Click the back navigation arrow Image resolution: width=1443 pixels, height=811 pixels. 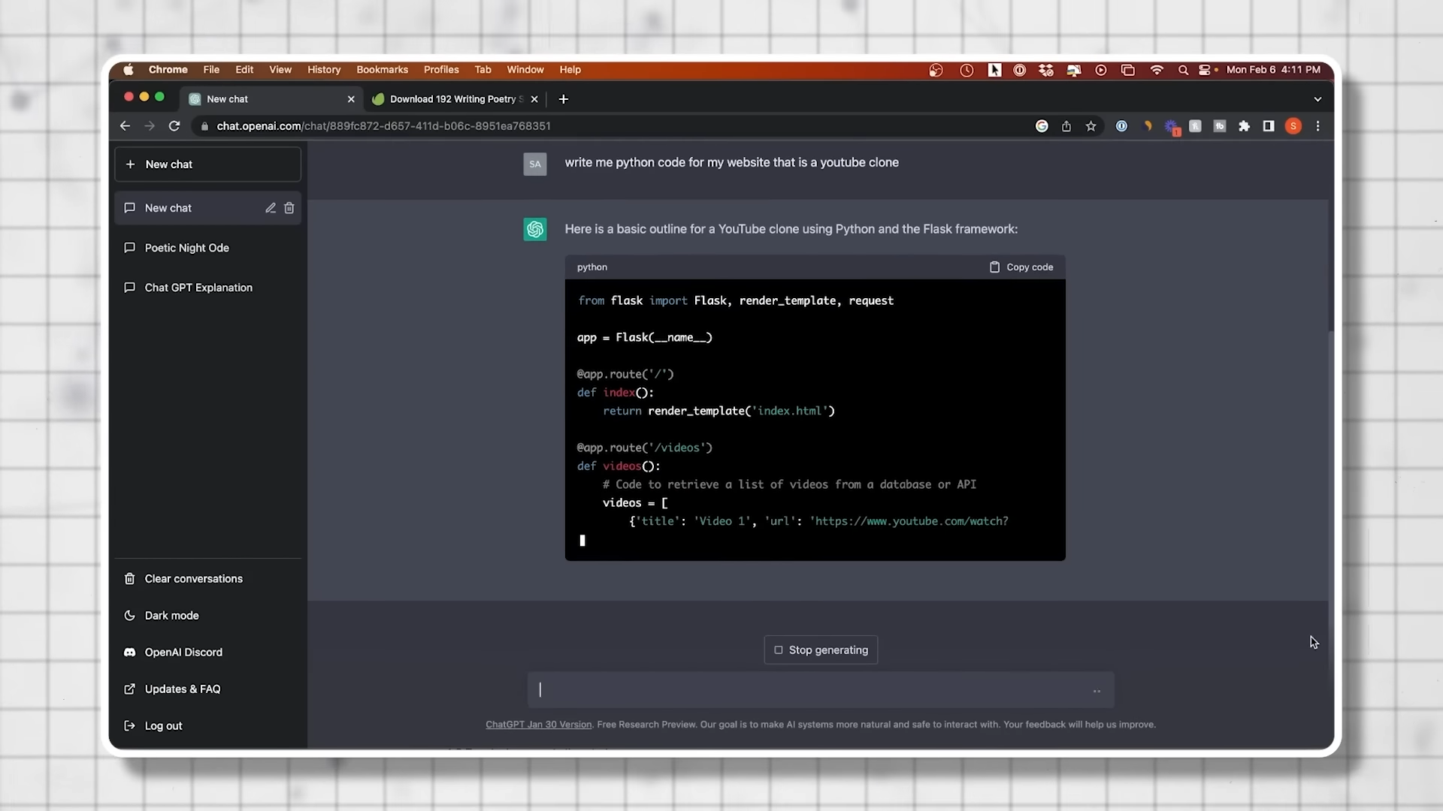[126, 126]
